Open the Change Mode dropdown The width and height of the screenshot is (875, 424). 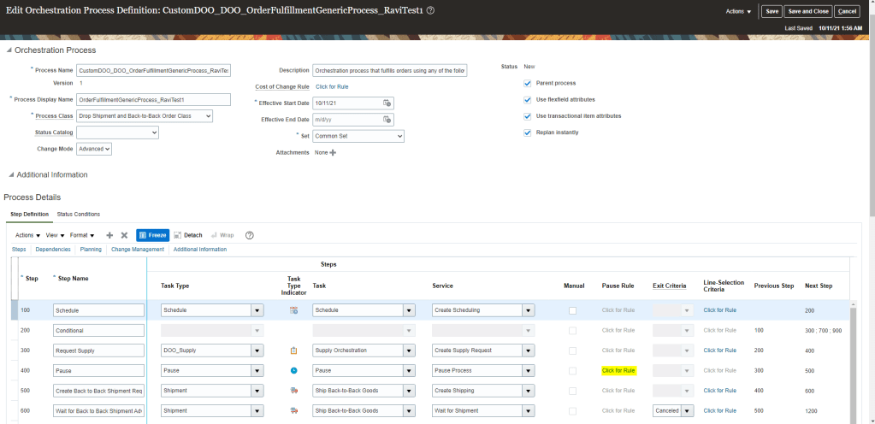[x=106, y=149]
